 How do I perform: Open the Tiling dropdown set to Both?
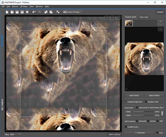click(x=16, y=134)
